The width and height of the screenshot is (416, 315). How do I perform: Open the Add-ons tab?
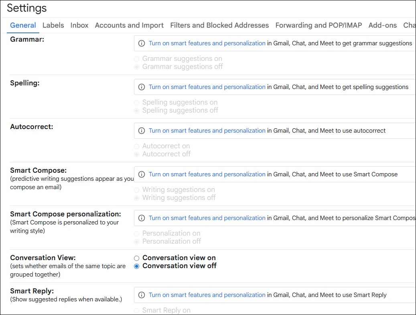383,25
